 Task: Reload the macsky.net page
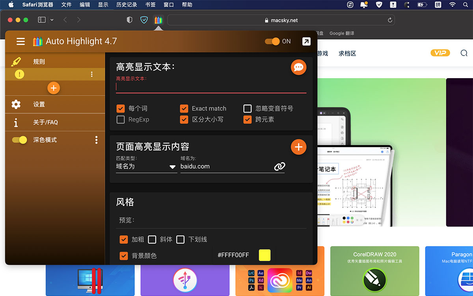390,20
